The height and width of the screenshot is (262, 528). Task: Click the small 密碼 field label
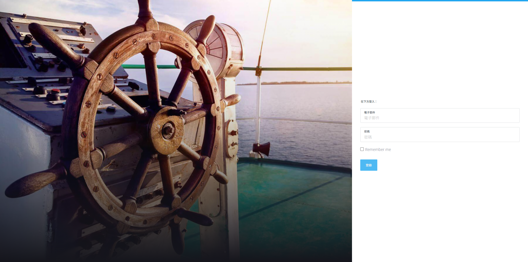(367, 131)
